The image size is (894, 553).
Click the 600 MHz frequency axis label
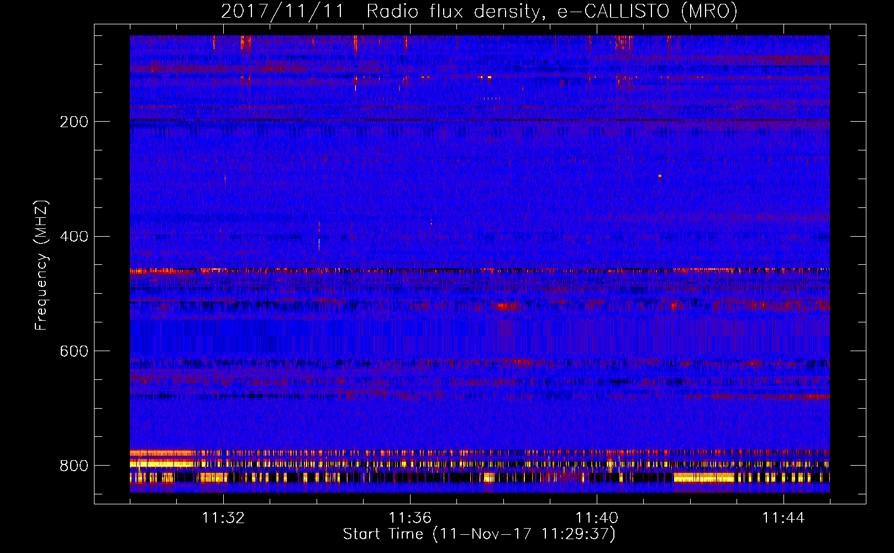click(x=73, y=352)
